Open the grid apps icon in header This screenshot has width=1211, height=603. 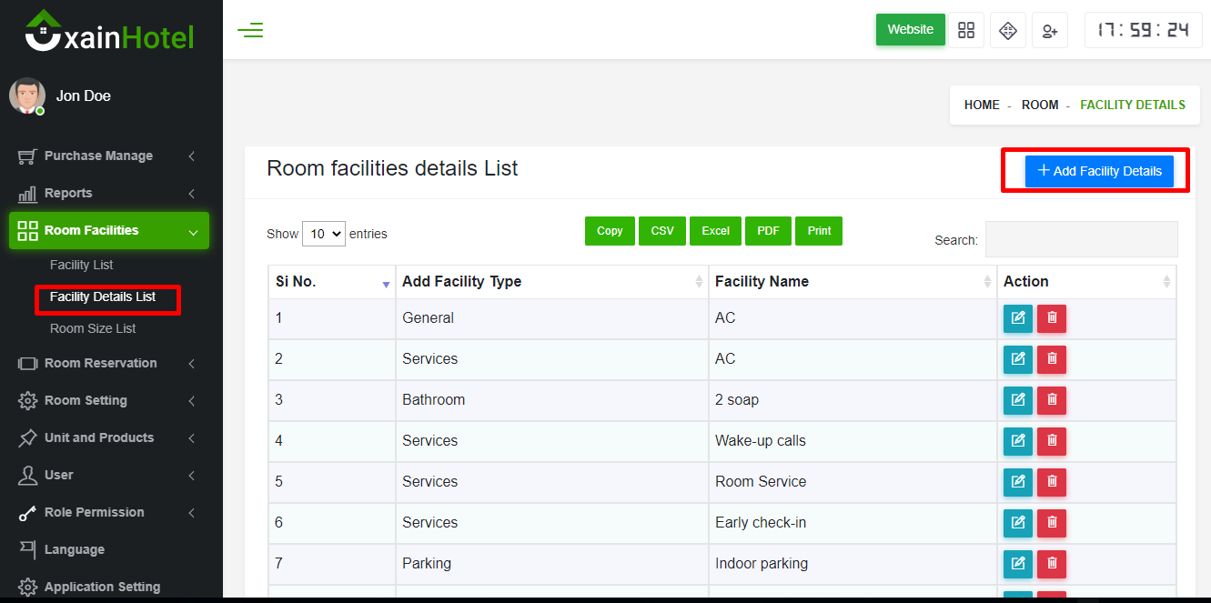pyautogui.click(x=966, y=30)
